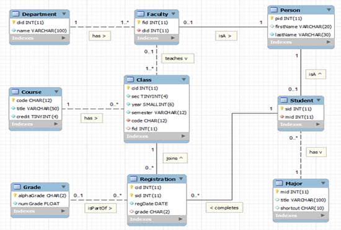341x230 pixels.
Task: Expand Indexes section of Major table
Action: 323,216
